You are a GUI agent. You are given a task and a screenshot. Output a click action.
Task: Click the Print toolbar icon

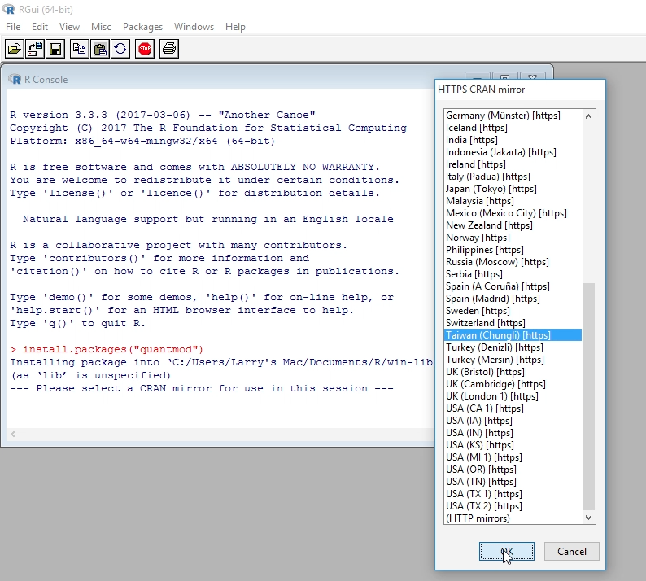pyautogui.click(x=169, y=49)
